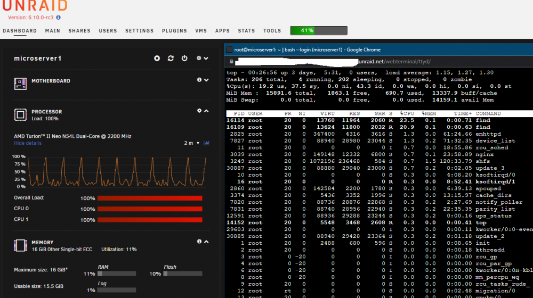
Task: Click the version info icon by 6.10.0-rc3
Action: [59, 18]
